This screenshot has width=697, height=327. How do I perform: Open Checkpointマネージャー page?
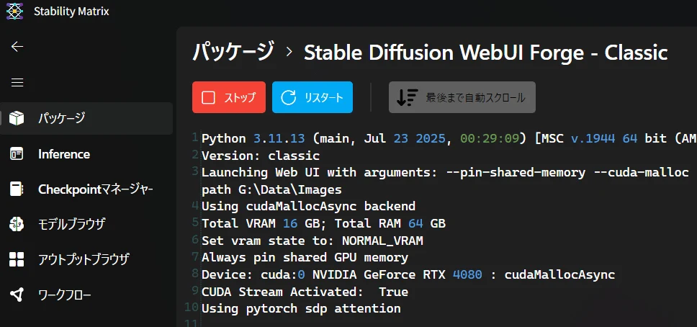pyautogui.click(x=86, y=189)
